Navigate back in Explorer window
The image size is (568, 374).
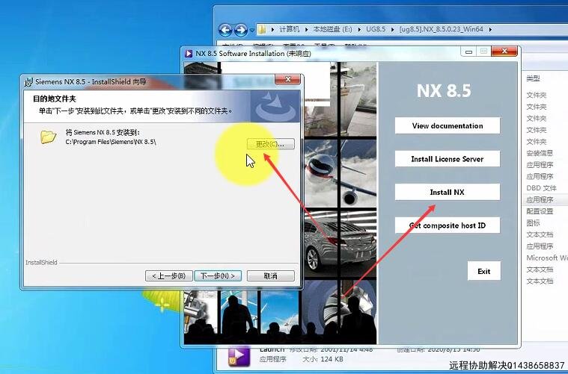tap(225, 30)
